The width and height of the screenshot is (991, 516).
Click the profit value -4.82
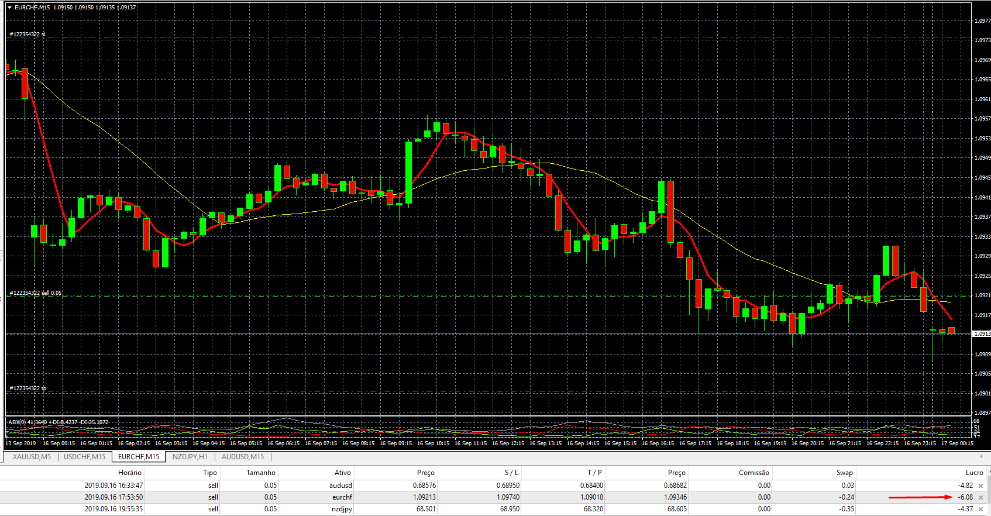click(965, 486)
